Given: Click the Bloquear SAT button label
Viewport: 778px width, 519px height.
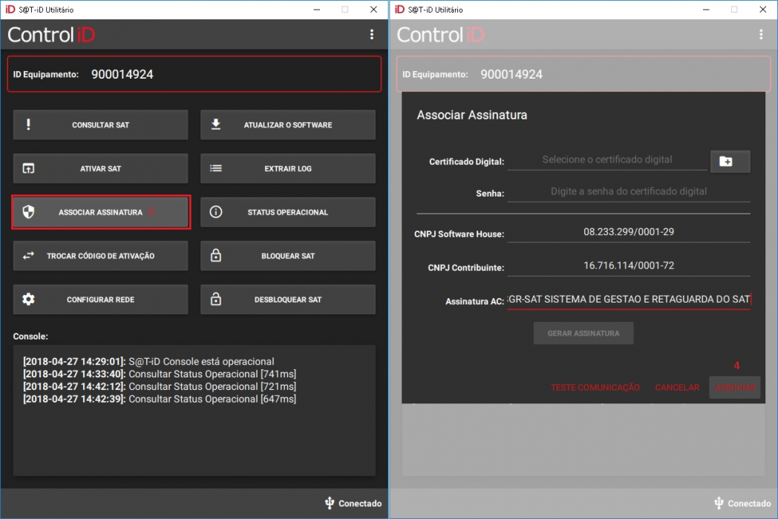Looking at the screenshot, I should point(288,256).
